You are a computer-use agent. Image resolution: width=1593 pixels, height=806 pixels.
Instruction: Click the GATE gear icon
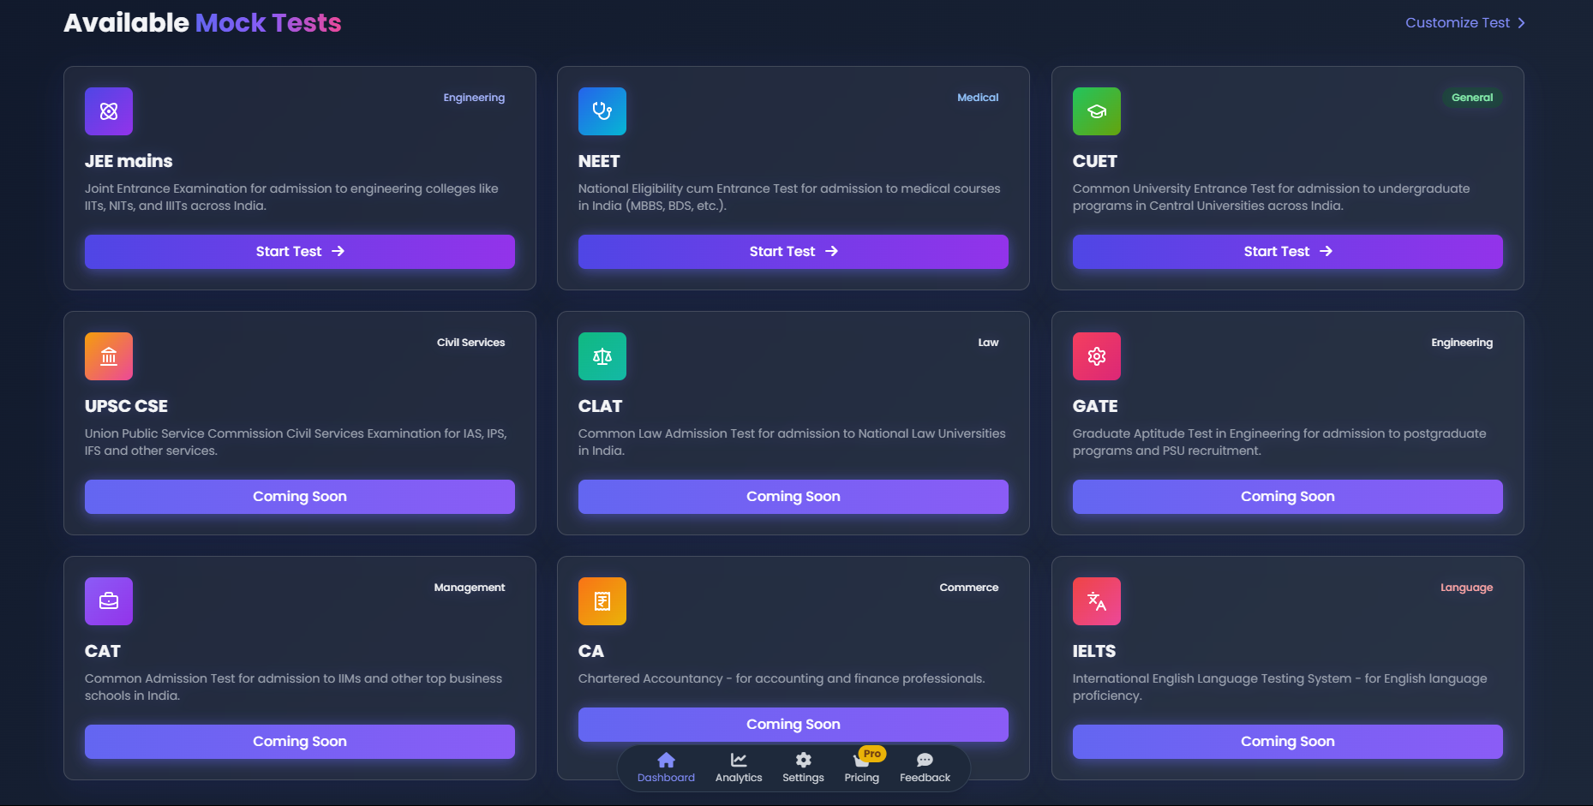1097,356
